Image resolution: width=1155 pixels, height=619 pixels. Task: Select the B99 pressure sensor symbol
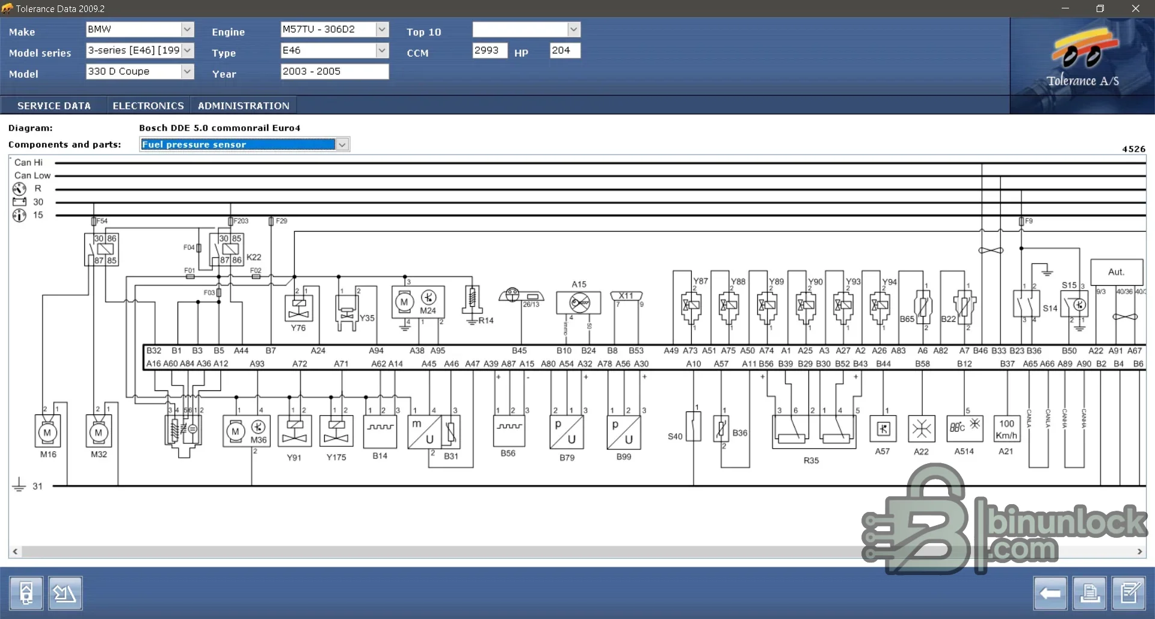coord(624,432)
